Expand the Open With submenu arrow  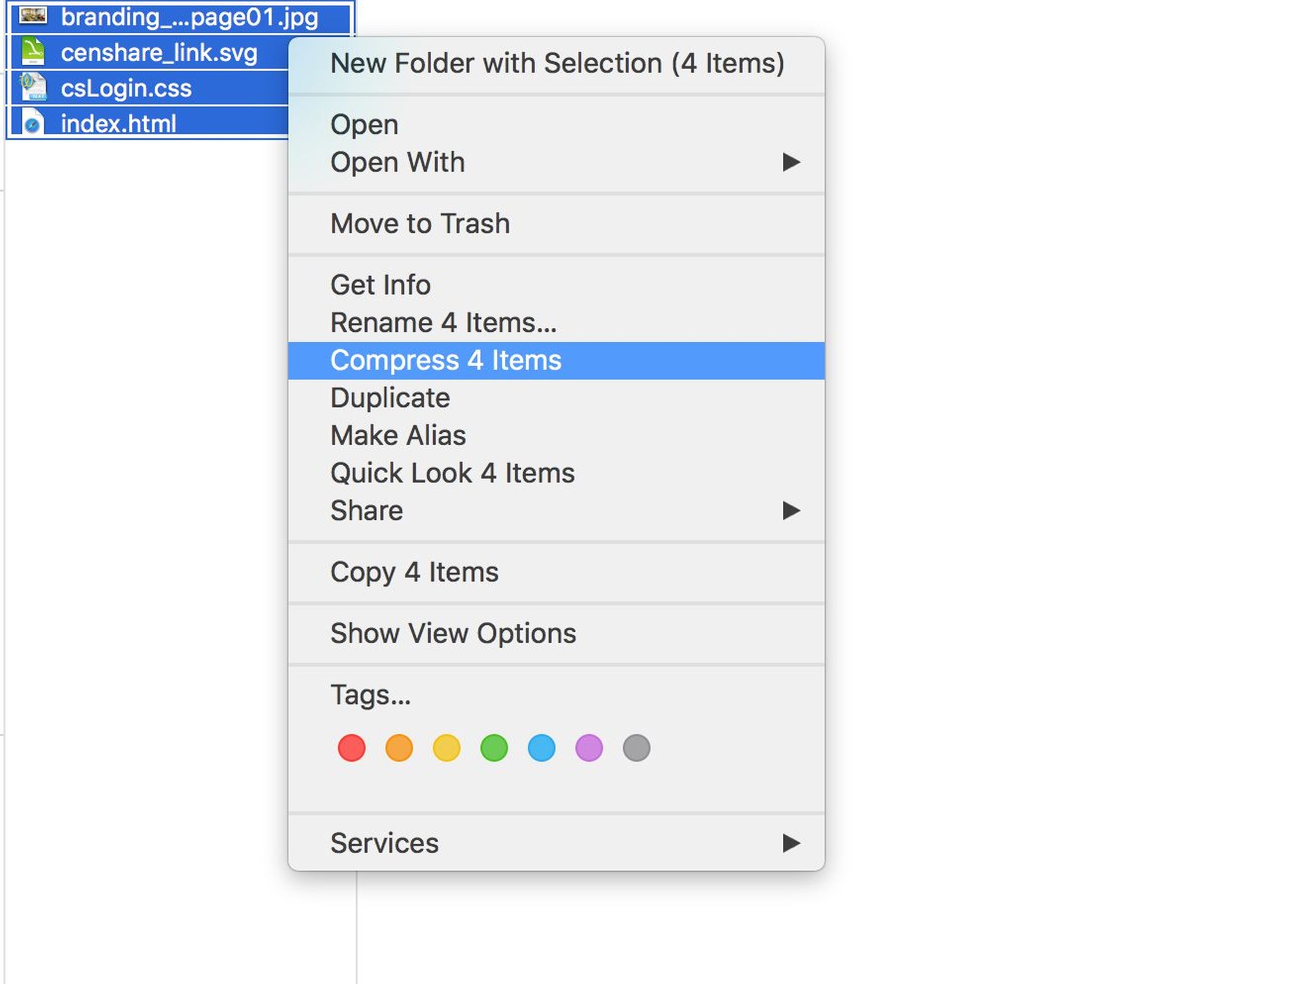[791, 162]
